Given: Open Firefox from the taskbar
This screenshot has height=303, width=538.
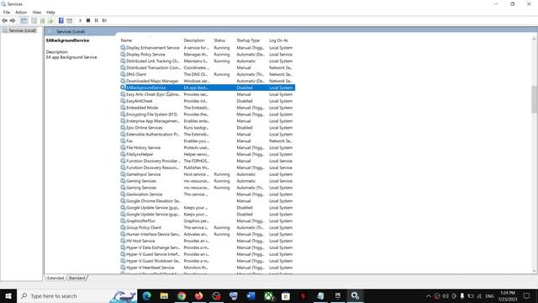Looking at the screenshot, I should click(198, 295).
